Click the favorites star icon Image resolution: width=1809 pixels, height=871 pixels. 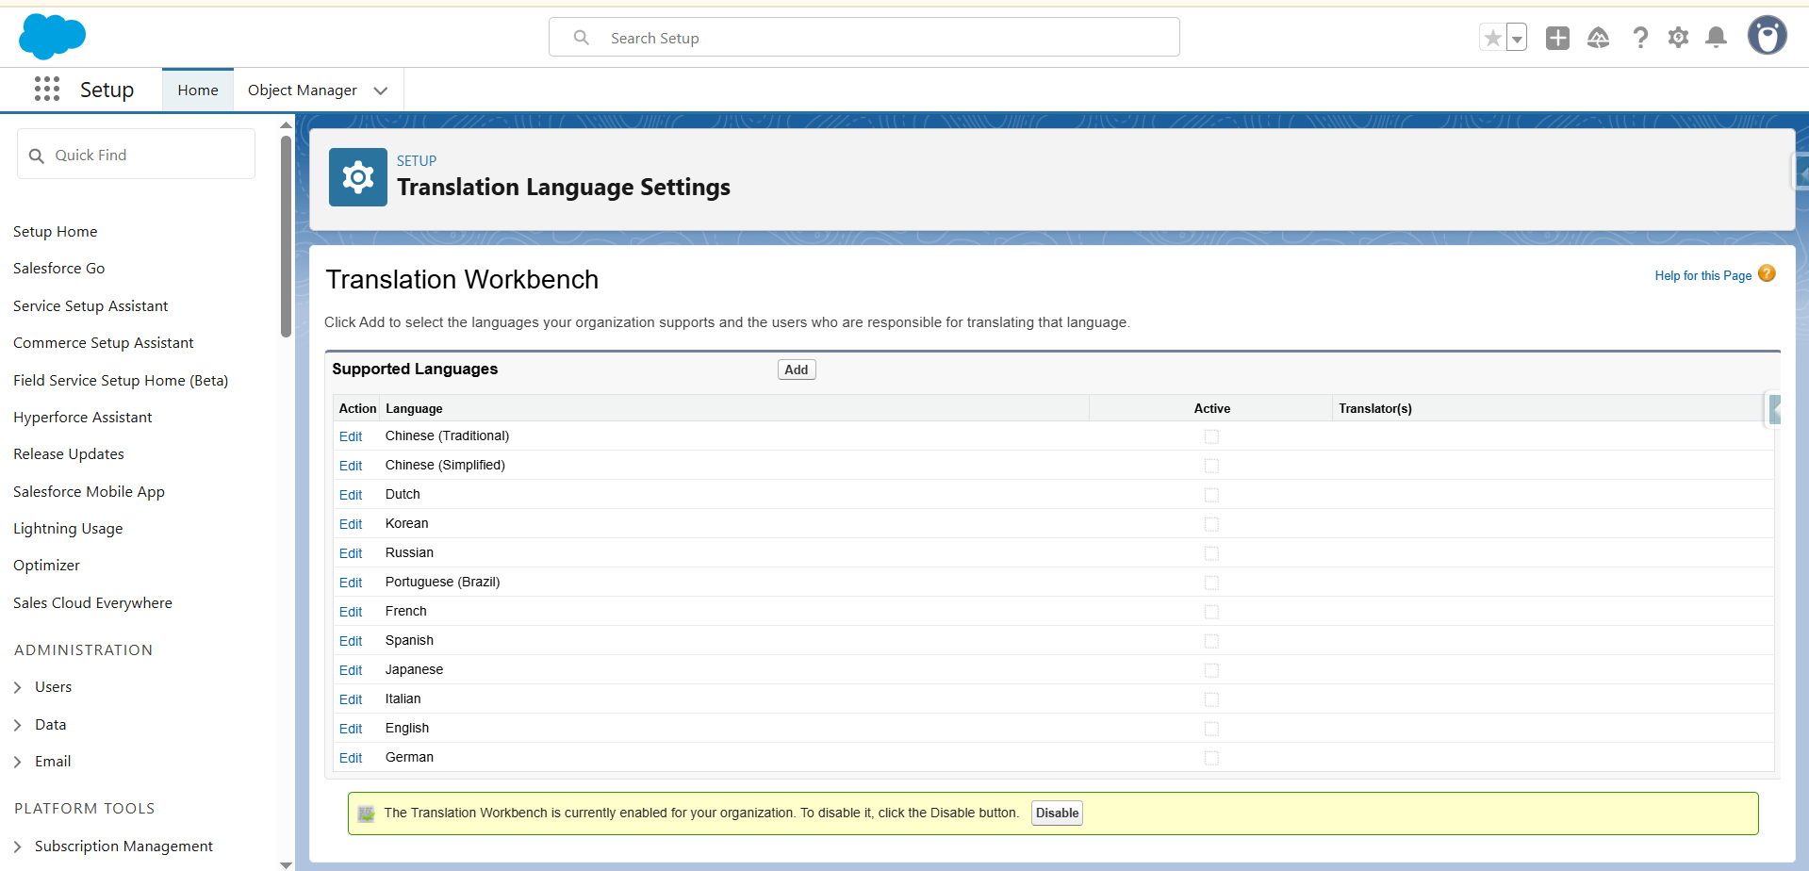(1492, 38)
